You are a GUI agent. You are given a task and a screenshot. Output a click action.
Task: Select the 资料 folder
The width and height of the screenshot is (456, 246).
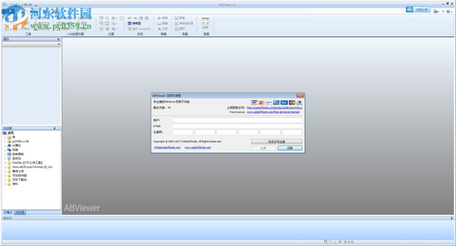[15, 184]
